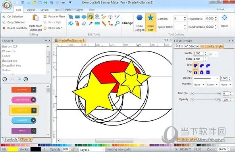
Task: Click Copy Selection
Action: click(14, 22)
